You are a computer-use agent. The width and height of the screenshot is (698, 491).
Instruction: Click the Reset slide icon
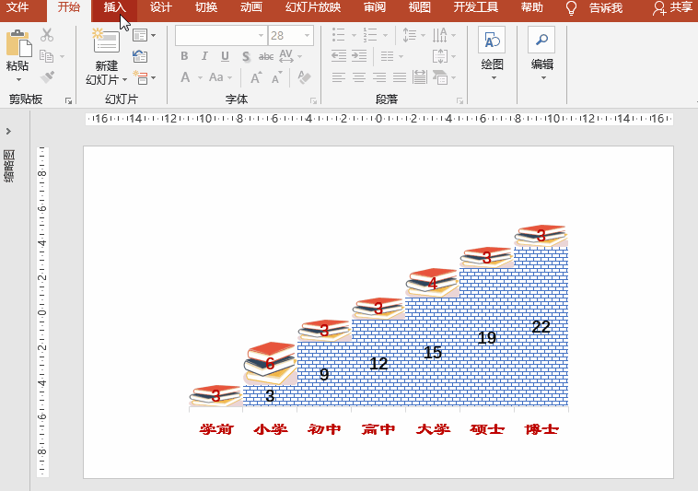click(x=140, y=56)
